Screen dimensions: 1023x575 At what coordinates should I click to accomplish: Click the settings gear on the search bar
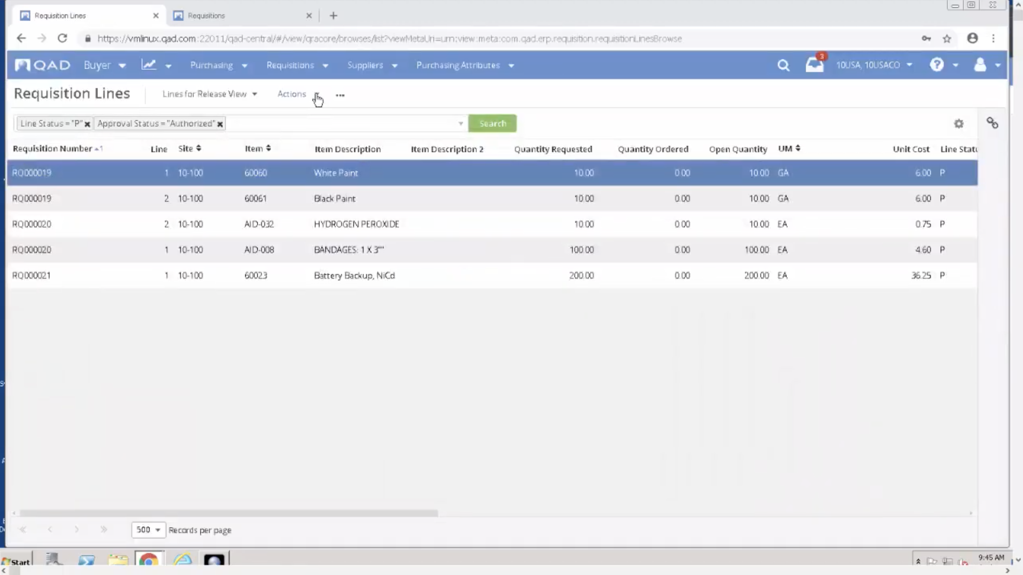(x=959, y=123)
